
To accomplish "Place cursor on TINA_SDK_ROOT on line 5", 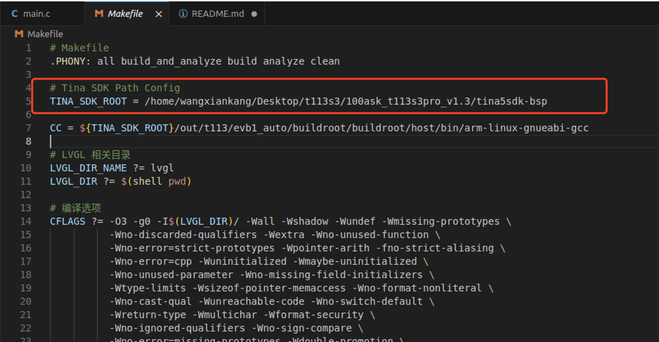I will pos(88,101).
